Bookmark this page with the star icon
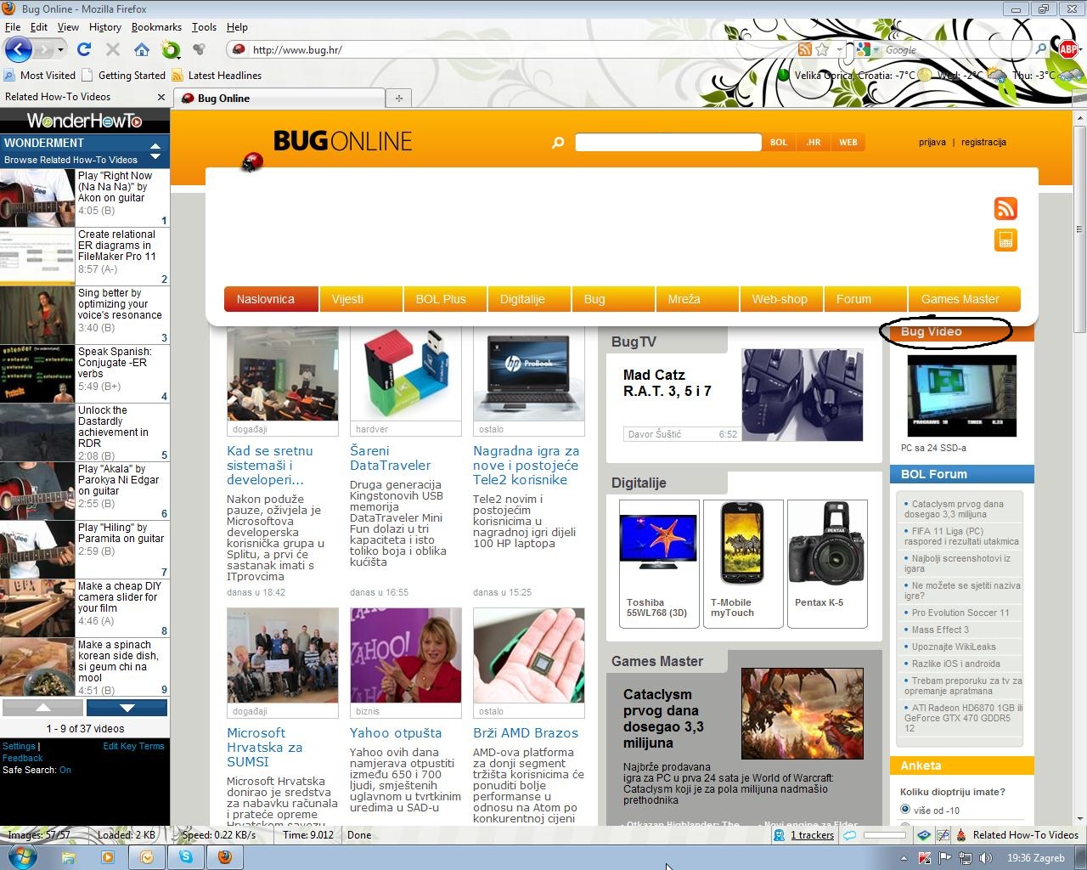Viewport: 1087px width, 870px height. coord(822,49)
